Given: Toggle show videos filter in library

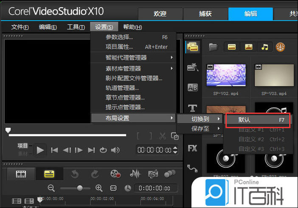Looking at the screenshot, I should (231, 47).
